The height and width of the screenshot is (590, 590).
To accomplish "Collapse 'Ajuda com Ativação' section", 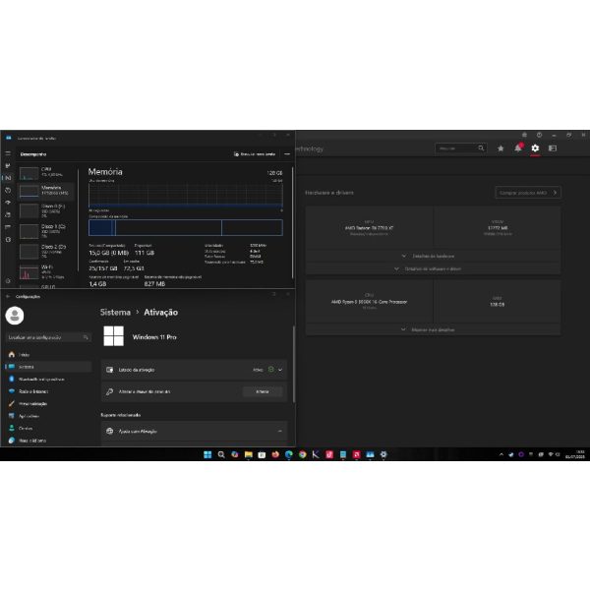I will click(x=280, y=431).
